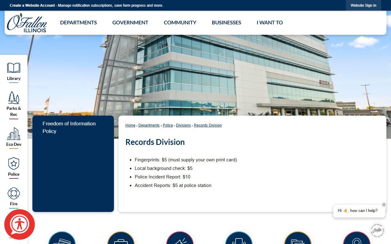The height and width of the screenshot is (244, 391).
Task: Click the map pin circle icon
Action: (357, 238)
